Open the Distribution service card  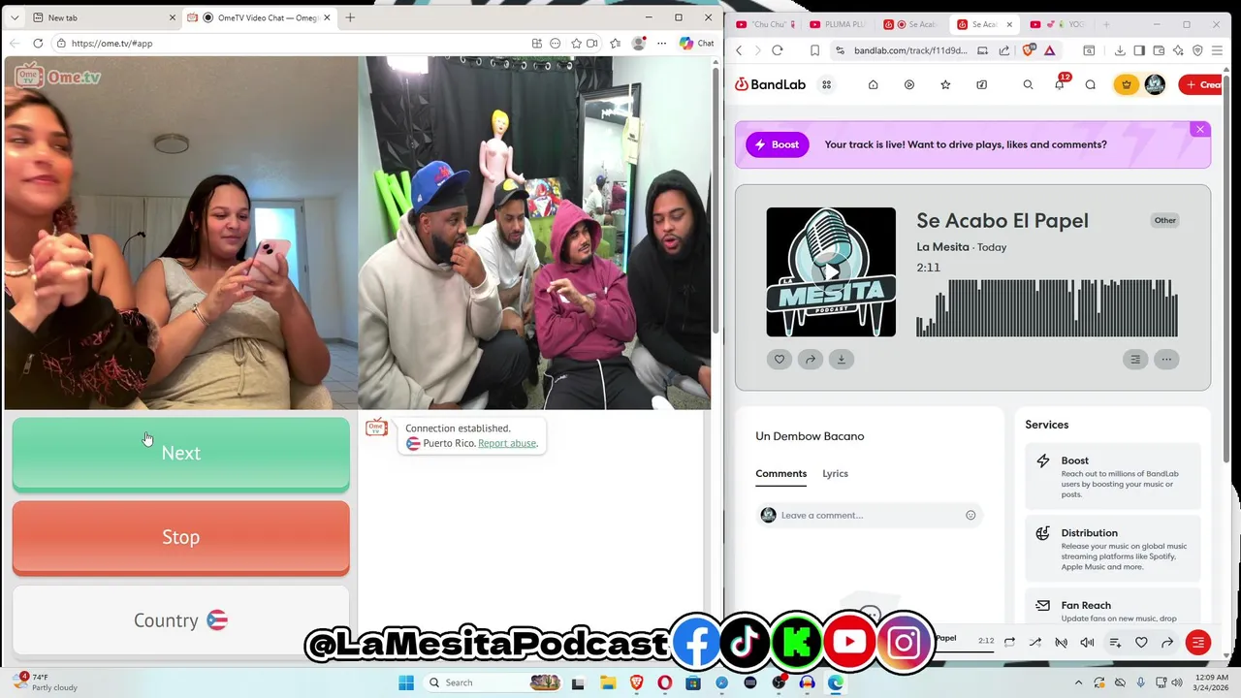coord(1113,549)
